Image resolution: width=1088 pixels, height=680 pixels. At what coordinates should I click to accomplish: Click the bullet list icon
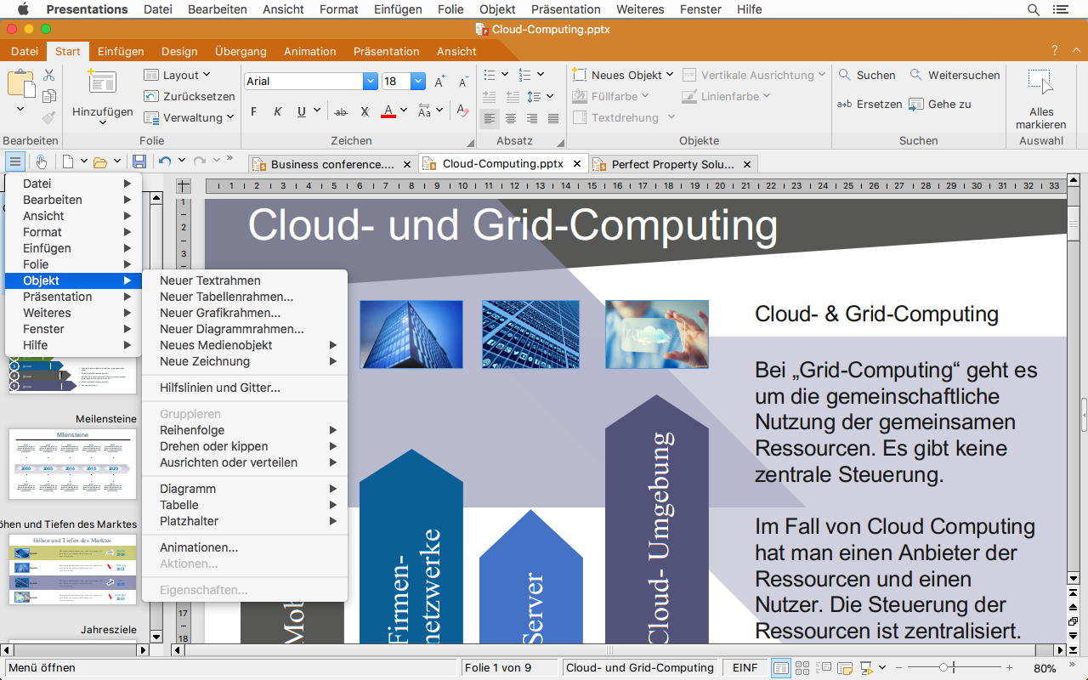[x=490, y=75]
